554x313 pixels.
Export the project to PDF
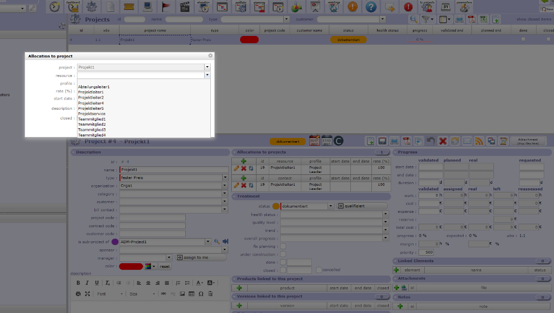pos(407,141)
